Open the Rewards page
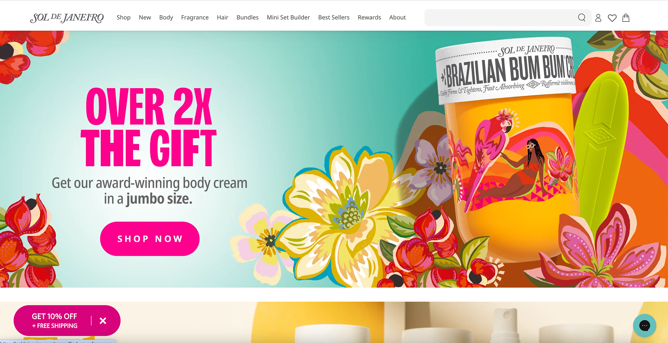The width and height of the screenshot is (668, 343). (x=369, y=17)
